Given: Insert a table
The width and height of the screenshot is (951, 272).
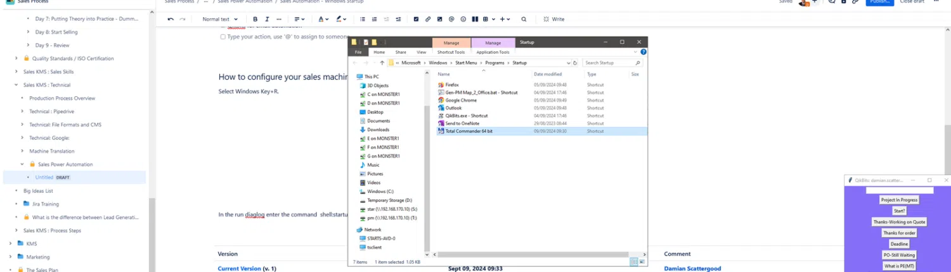Looking at the screenshot, I should pyautogui.click(x=485, y=20).
